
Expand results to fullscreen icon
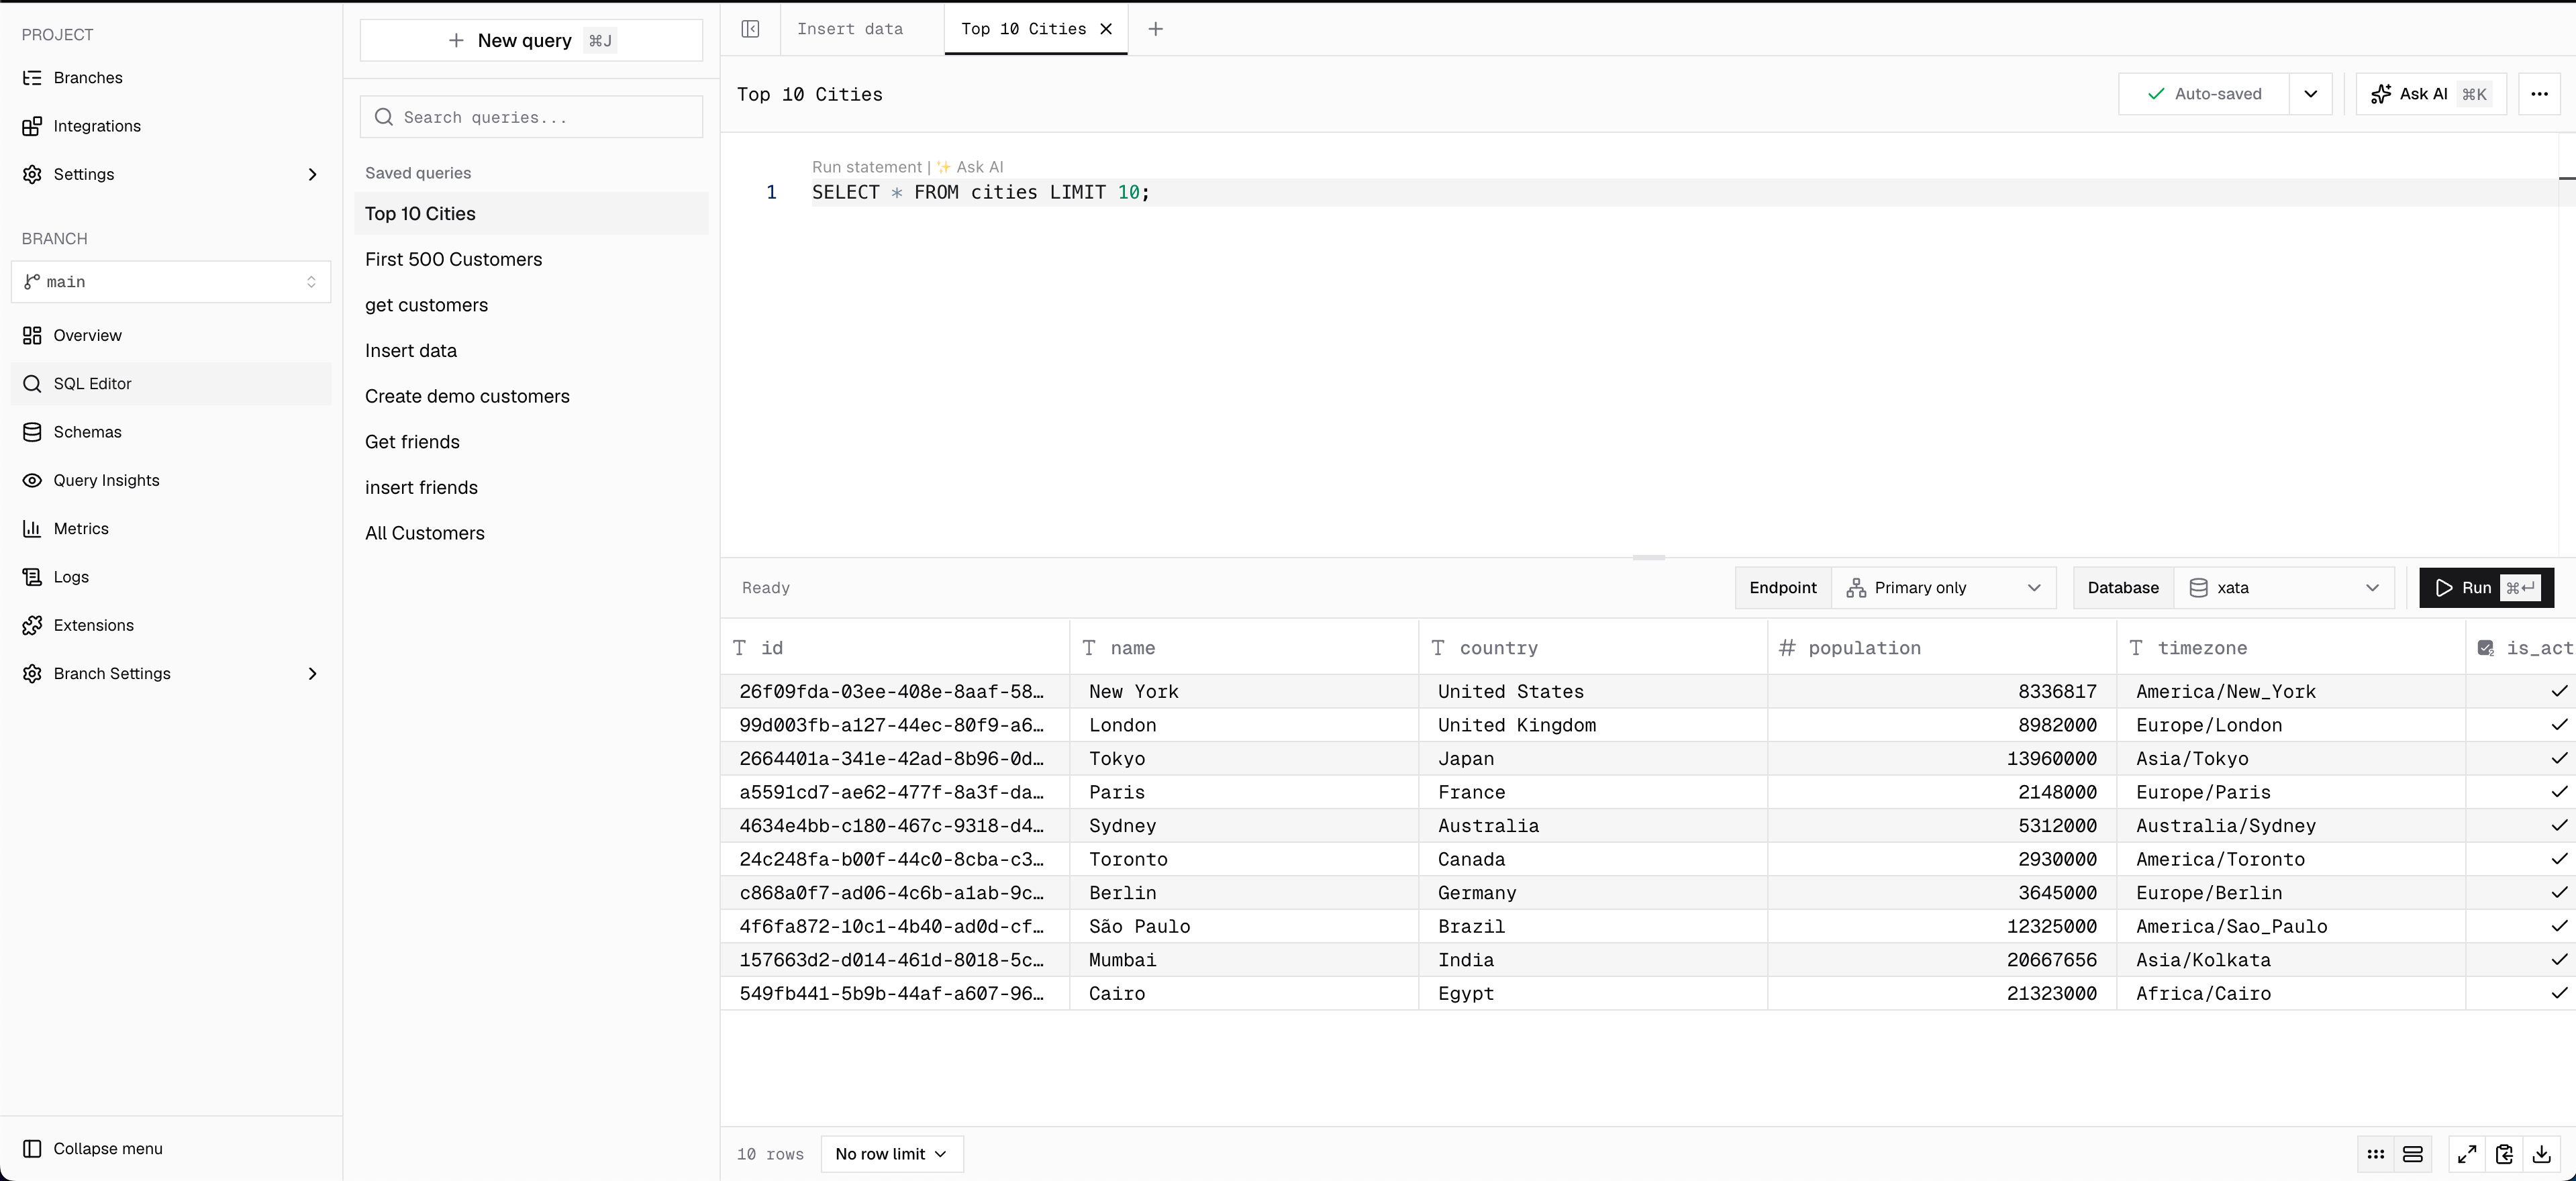(2467, 1154)
